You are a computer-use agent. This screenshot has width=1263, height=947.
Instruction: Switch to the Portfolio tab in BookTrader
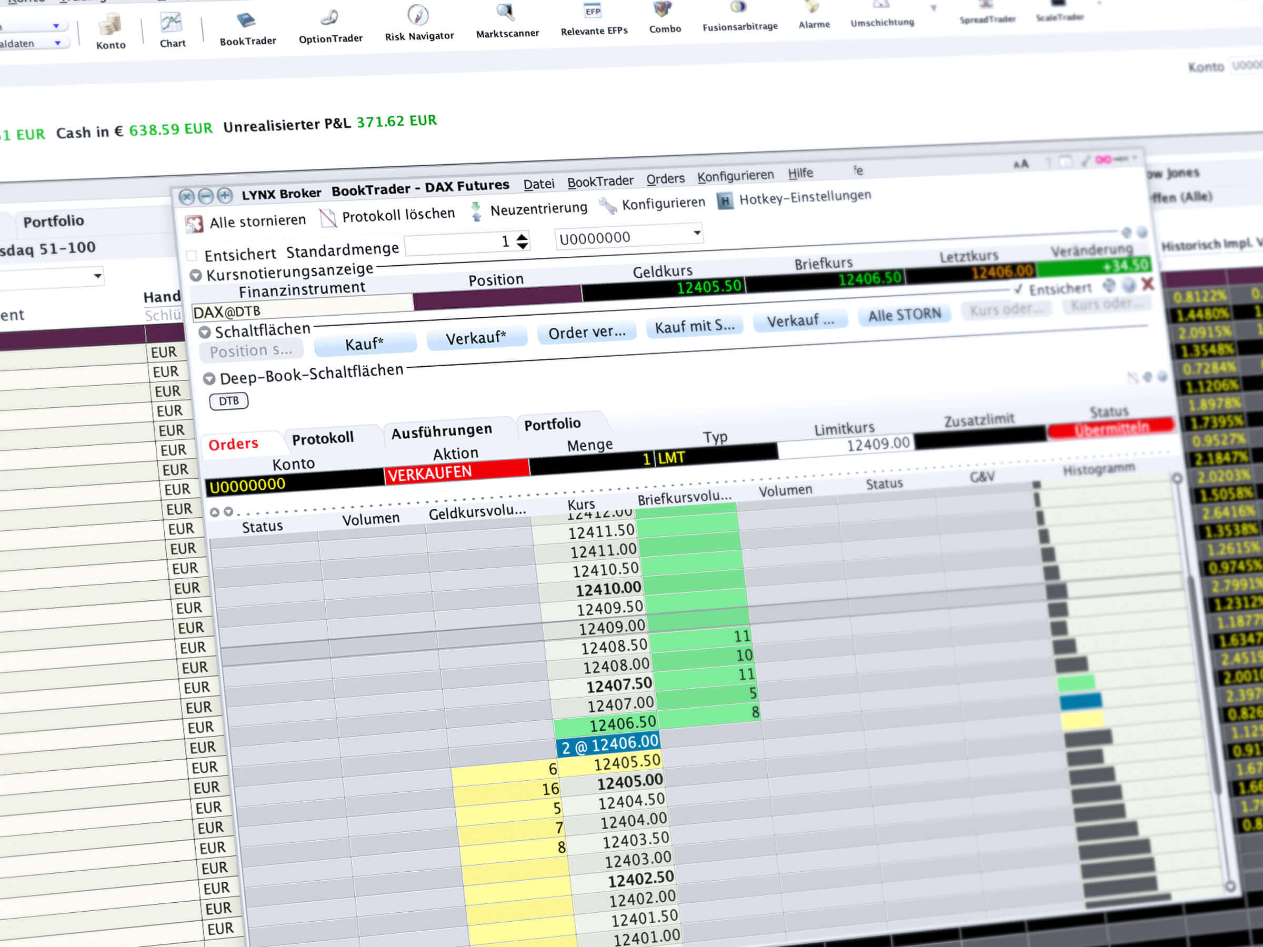(552, 424)
